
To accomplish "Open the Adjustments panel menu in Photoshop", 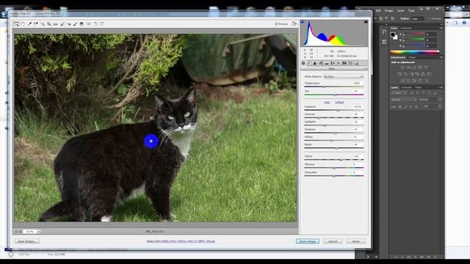I will click(x=441, y=57).
